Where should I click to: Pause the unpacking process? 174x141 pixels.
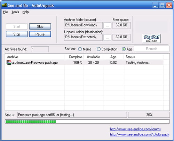tap(40, 34)
